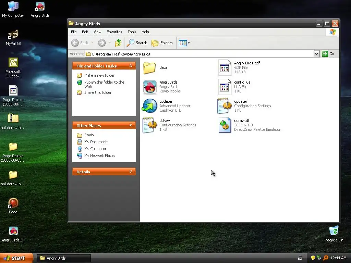
Task: Select pal-ddraw-bi… folder on desktop
Action: (13, 178)
